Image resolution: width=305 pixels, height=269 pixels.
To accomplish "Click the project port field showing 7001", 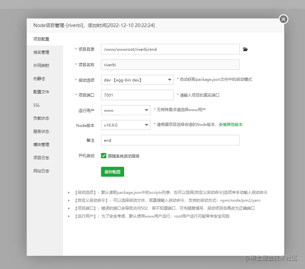I will pos(137,95).
